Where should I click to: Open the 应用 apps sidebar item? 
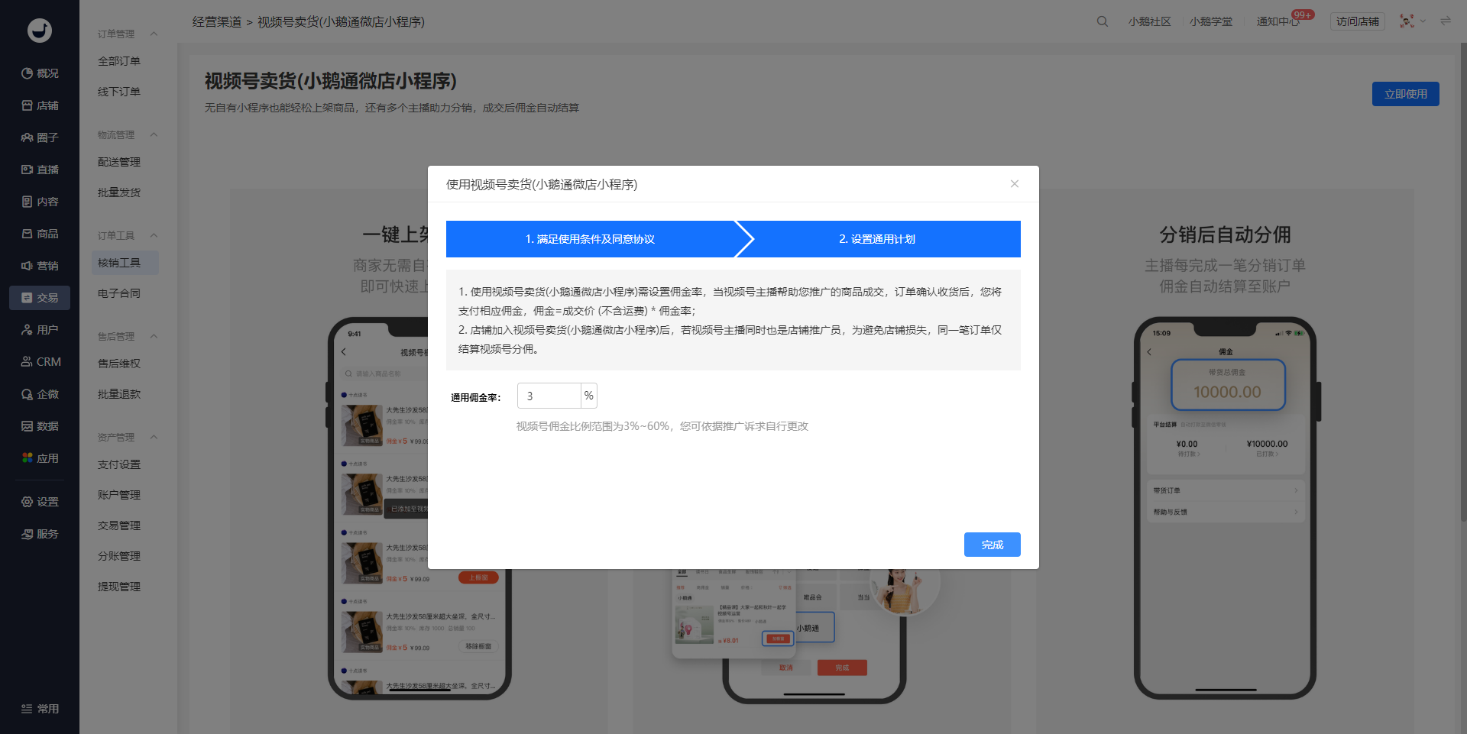[x=40, y=458]
